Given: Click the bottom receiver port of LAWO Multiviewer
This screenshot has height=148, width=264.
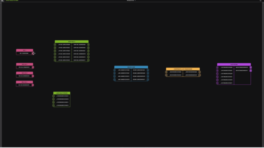Looking at the screenshot, I should 54,106.
